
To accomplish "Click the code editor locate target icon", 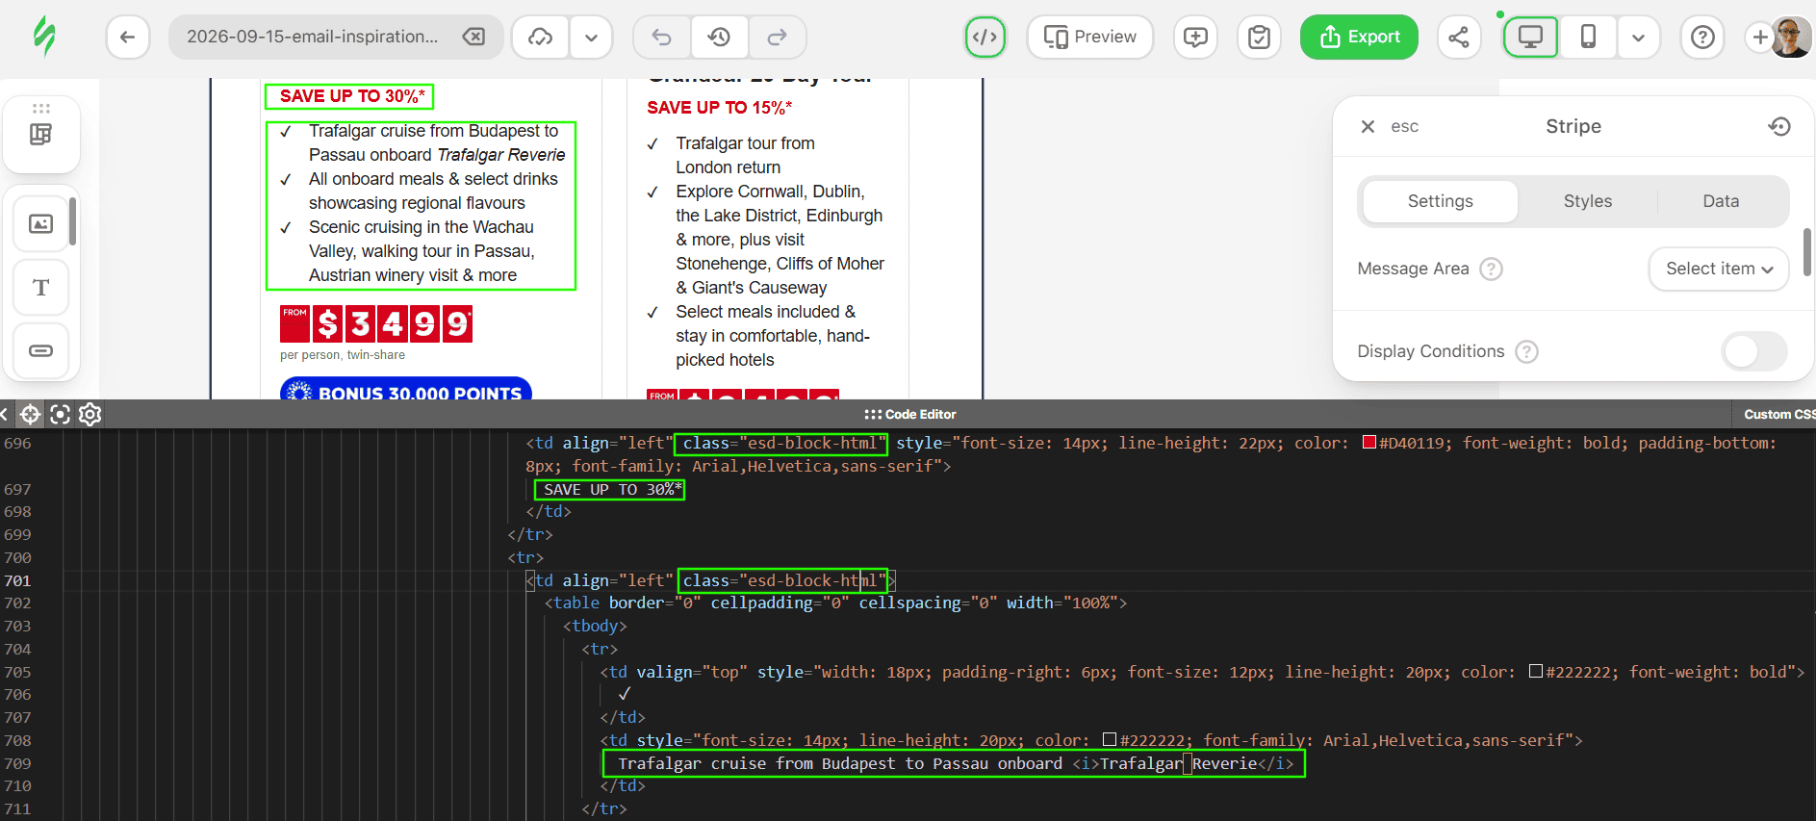I will click(30, 414).
